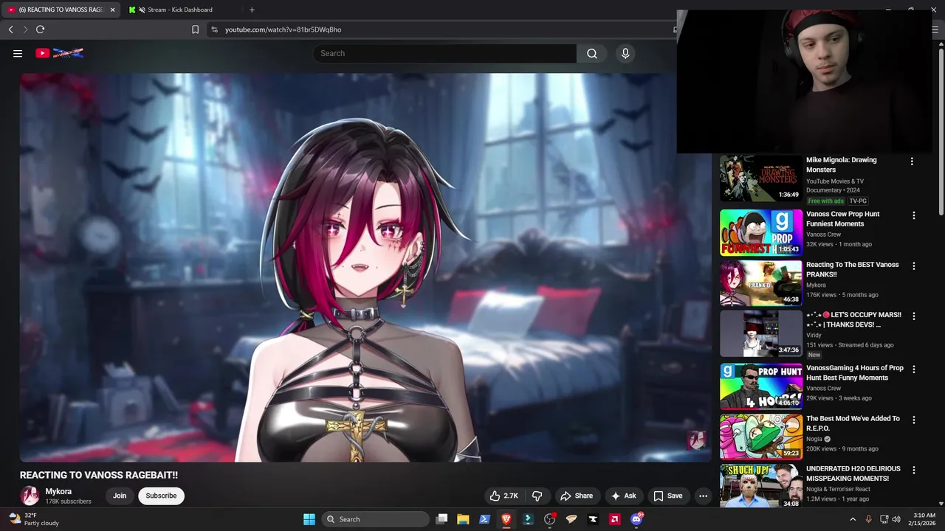Open more actions under video

(703, 496)
